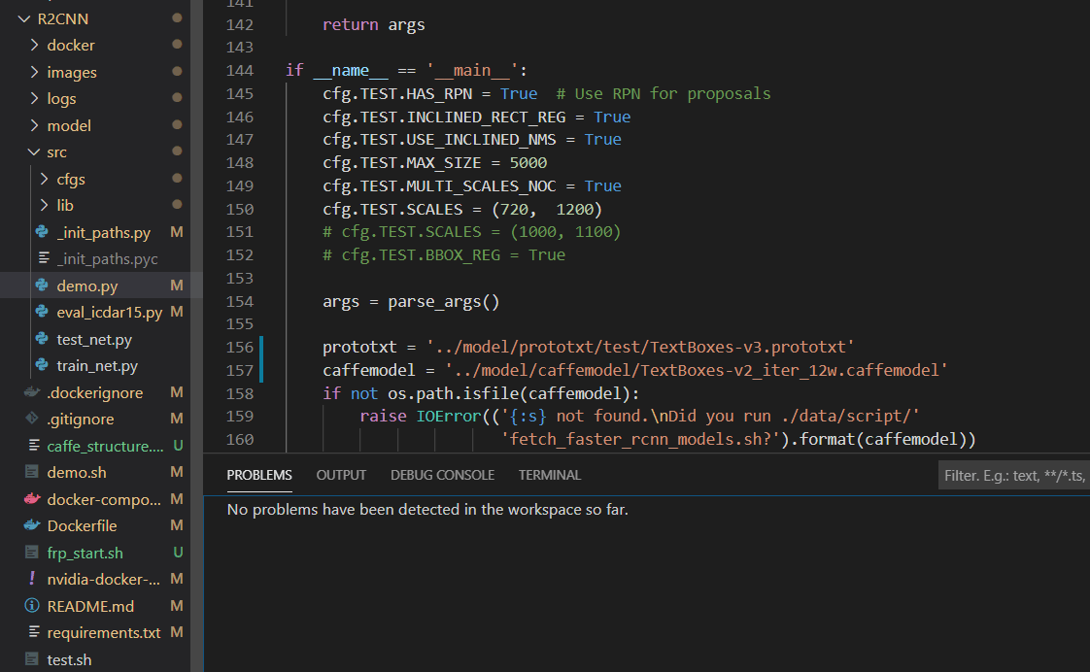This screenshot has height=672, width=1090.
Task: Click the Python icon beside train_net.py
Action: click(x=43, y=365)
